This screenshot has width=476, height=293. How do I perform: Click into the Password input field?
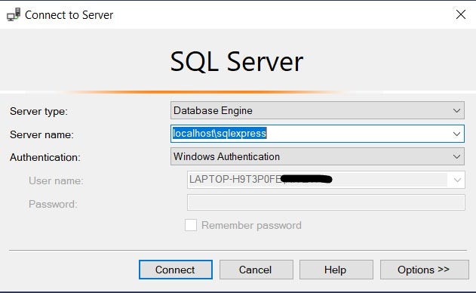click(326, 202)
